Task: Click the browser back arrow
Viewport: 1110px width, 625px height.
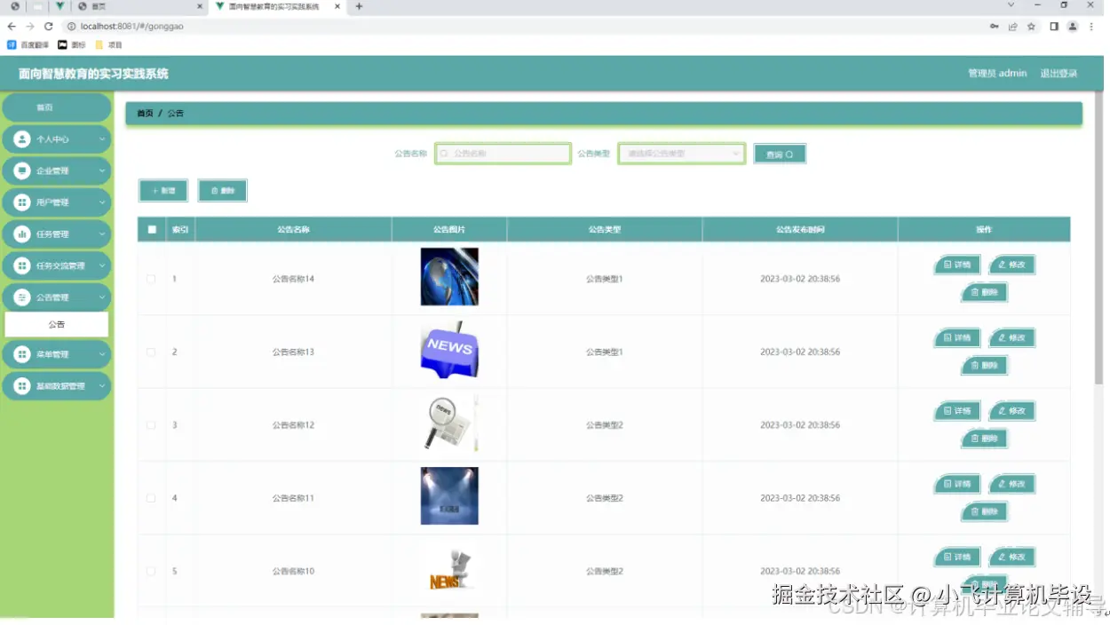Action: click(12, 27)
